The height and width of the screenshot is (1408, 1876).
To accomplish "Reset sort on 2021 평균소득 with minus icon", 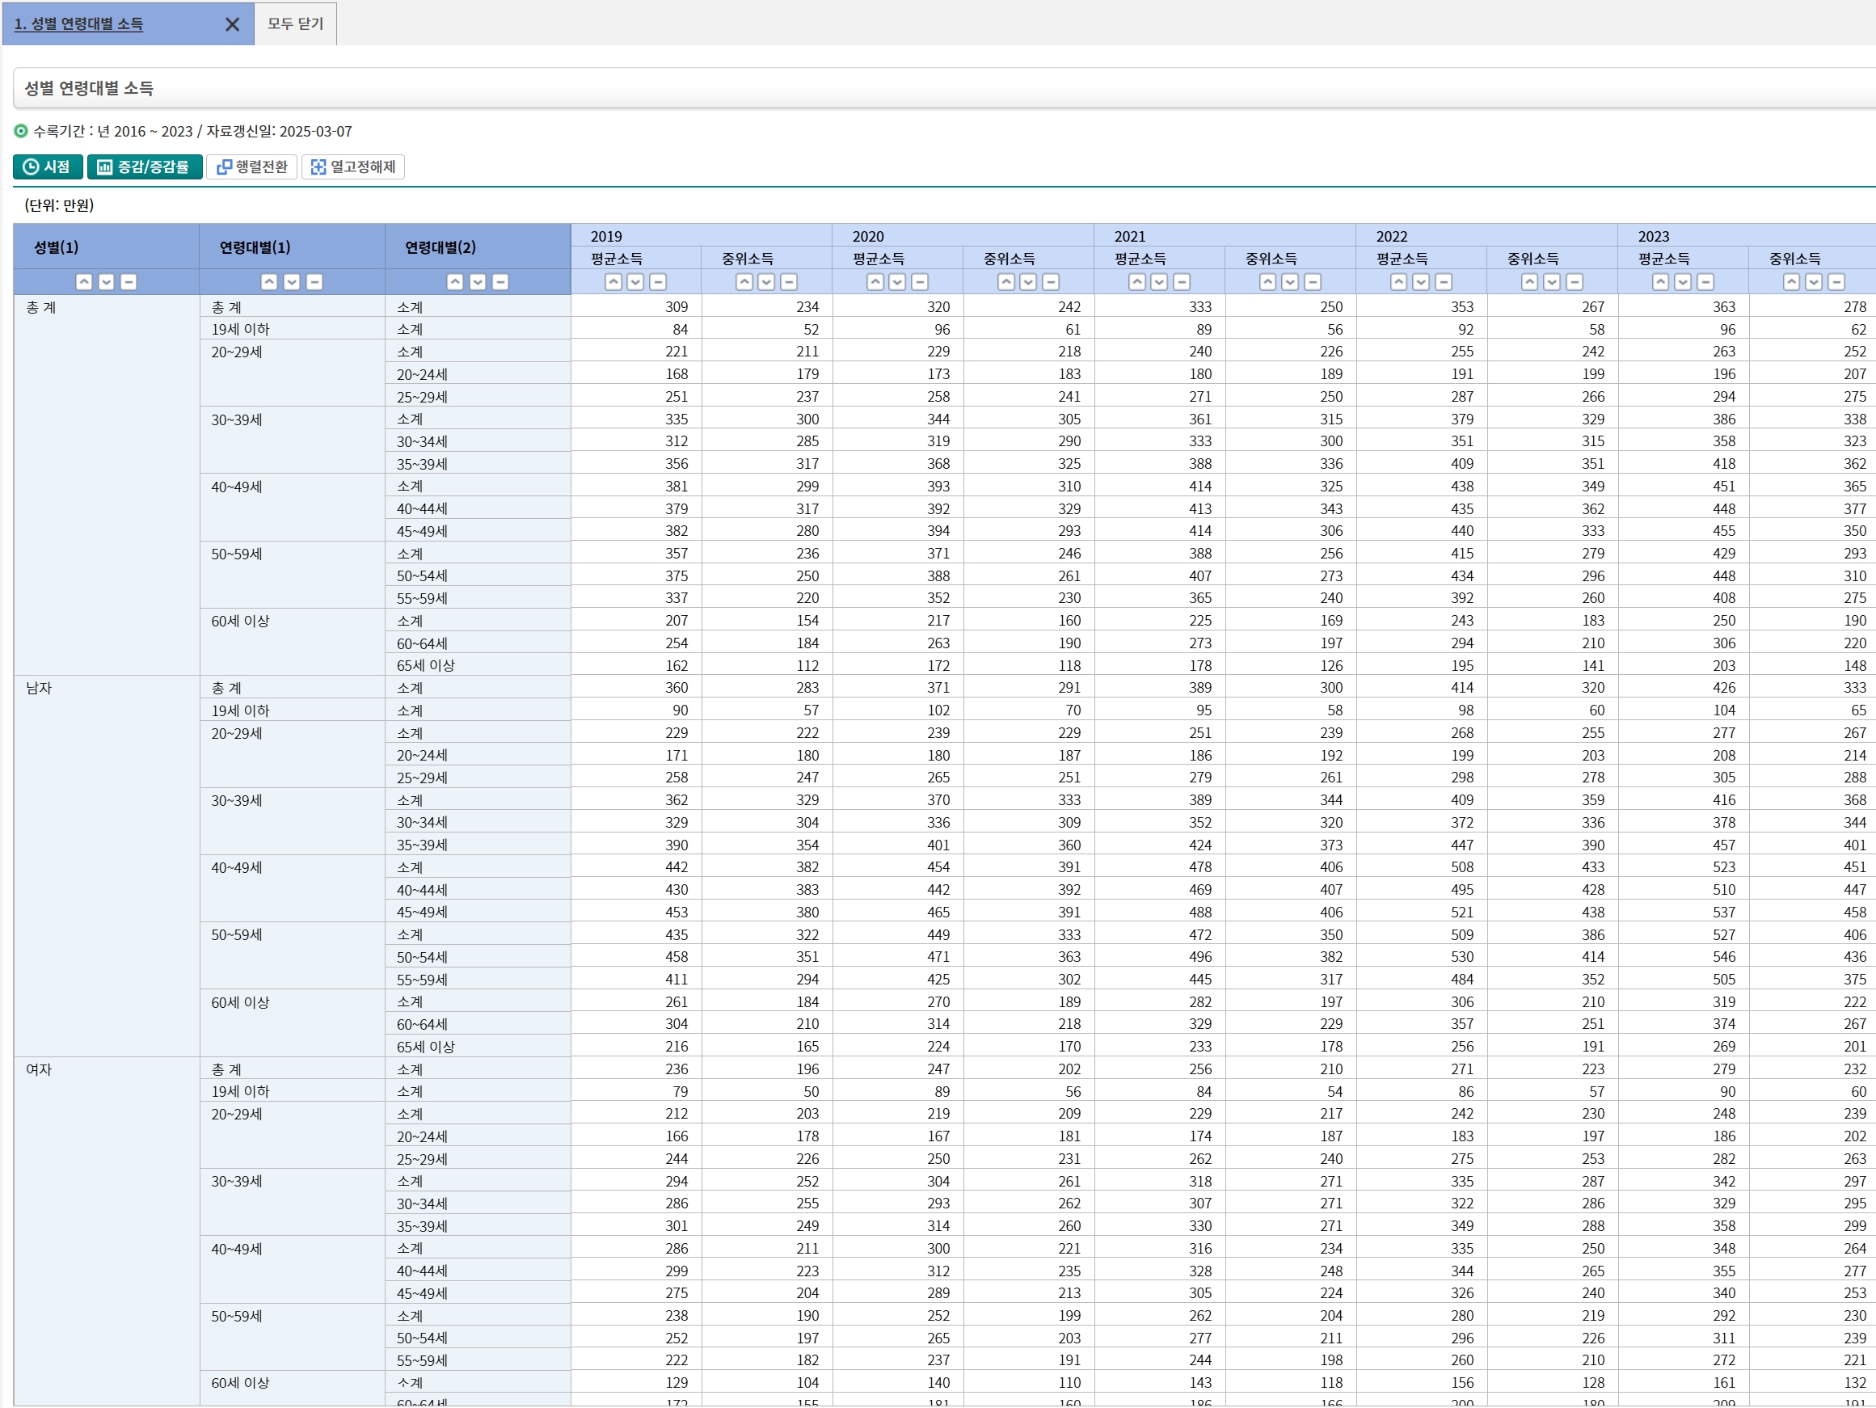I will pyautogui.click(x=1182, y=281).
